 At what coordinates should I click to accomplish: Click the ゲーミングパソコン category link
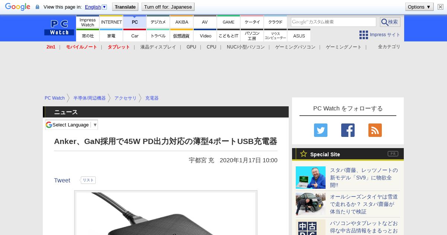click(x=295, y=47)
